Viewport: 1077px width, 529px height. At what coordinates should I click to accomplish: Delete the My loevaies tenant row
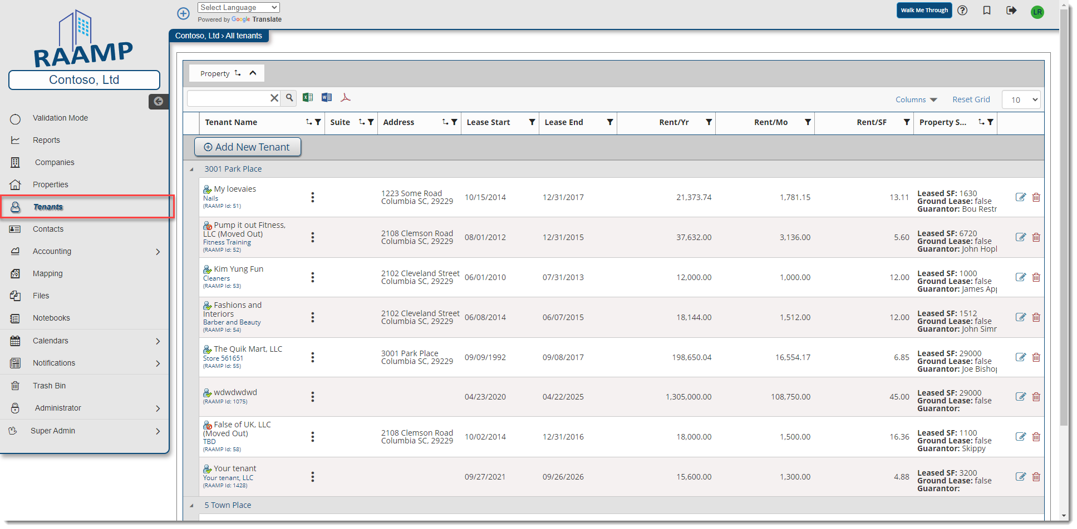tap(1036, 197)
